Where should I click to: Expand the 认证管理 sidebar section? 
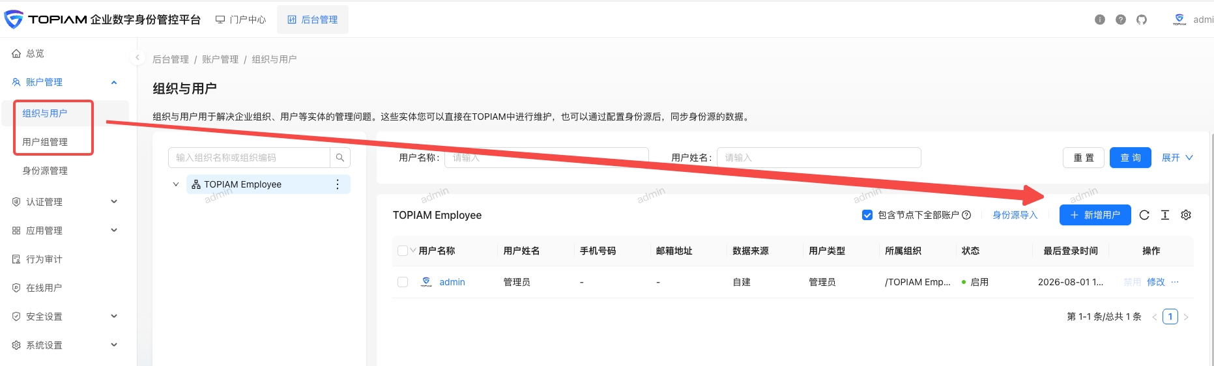tap(114, 202)
